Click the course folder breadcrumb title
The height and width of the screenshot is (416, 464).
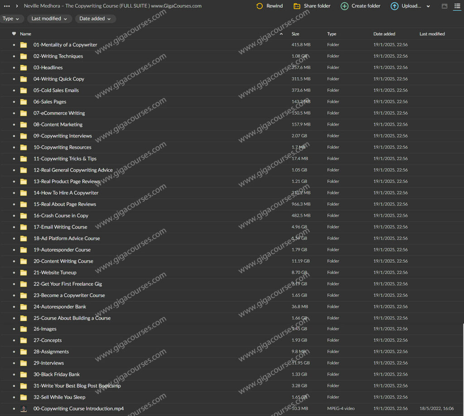(112, 6)
